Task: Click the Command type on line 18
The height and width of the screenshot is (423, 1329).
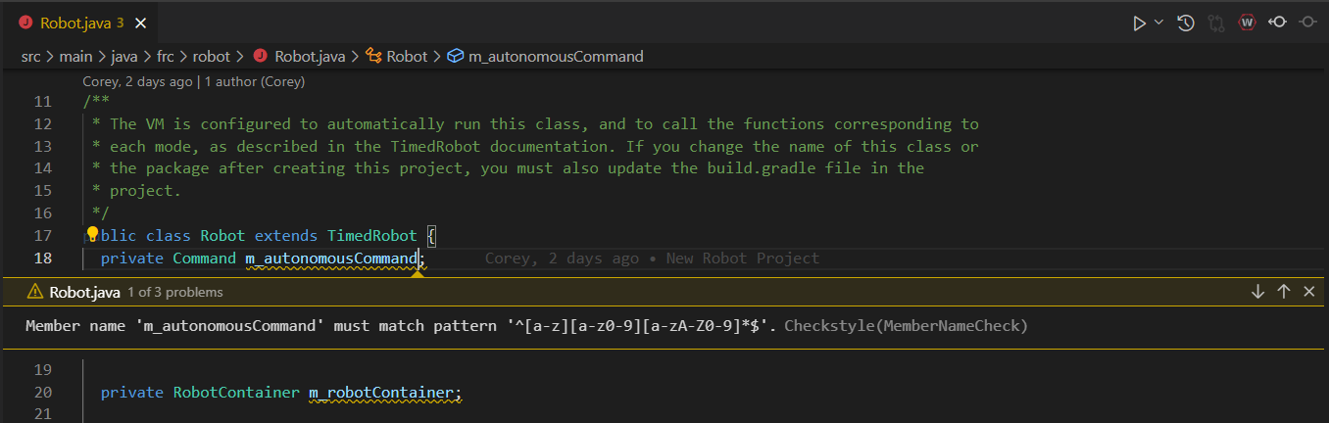Action: 205,258
